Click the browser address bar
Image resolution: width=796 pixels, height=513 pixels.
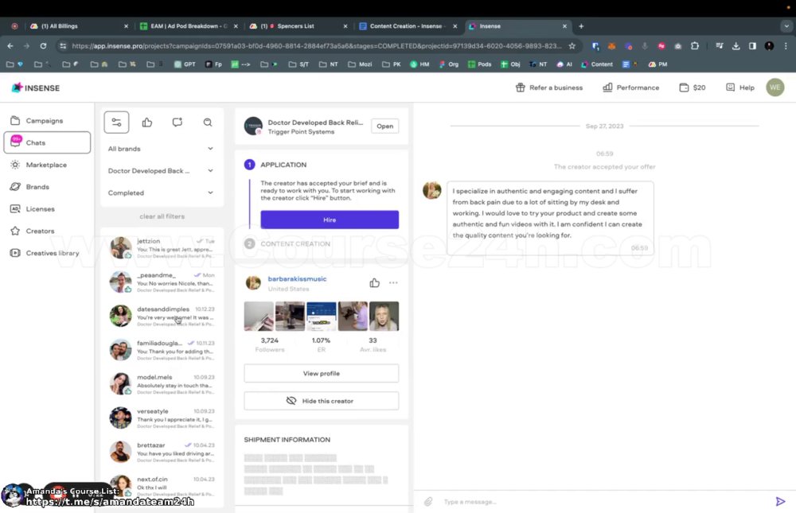(x=317, y=45)
